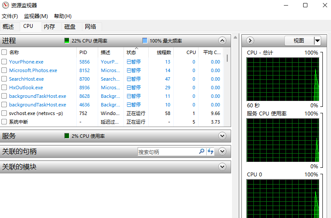Enable the svchost.exe (netsvcs -p) checkbox
The image size is (331, 218).
click(4, 113)
